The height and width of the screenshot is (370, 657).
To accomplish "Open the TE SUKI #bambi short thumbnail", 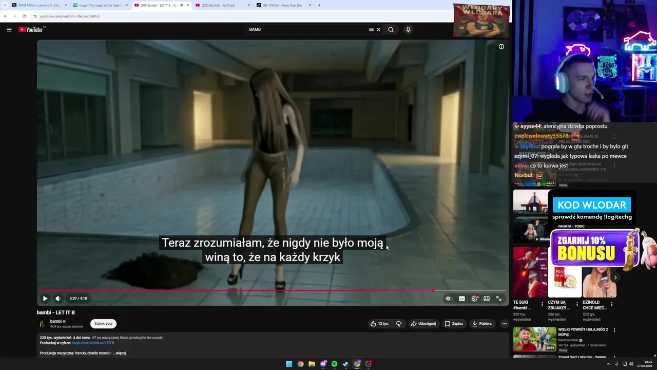I will [x=529, y=272].
